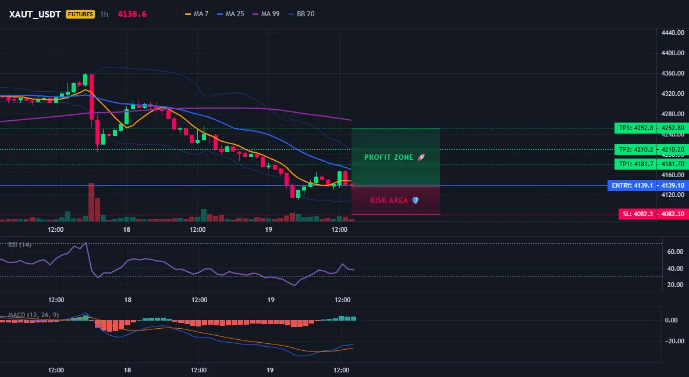Click the 4320.00 price axis label
Viewport: 689px width, 377px height.
pyautogui.click(x=673, y=94)
